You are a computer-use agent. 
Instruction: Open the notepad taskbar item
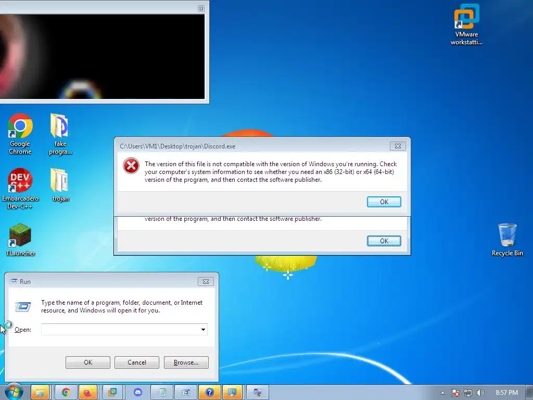coord(162,393)
